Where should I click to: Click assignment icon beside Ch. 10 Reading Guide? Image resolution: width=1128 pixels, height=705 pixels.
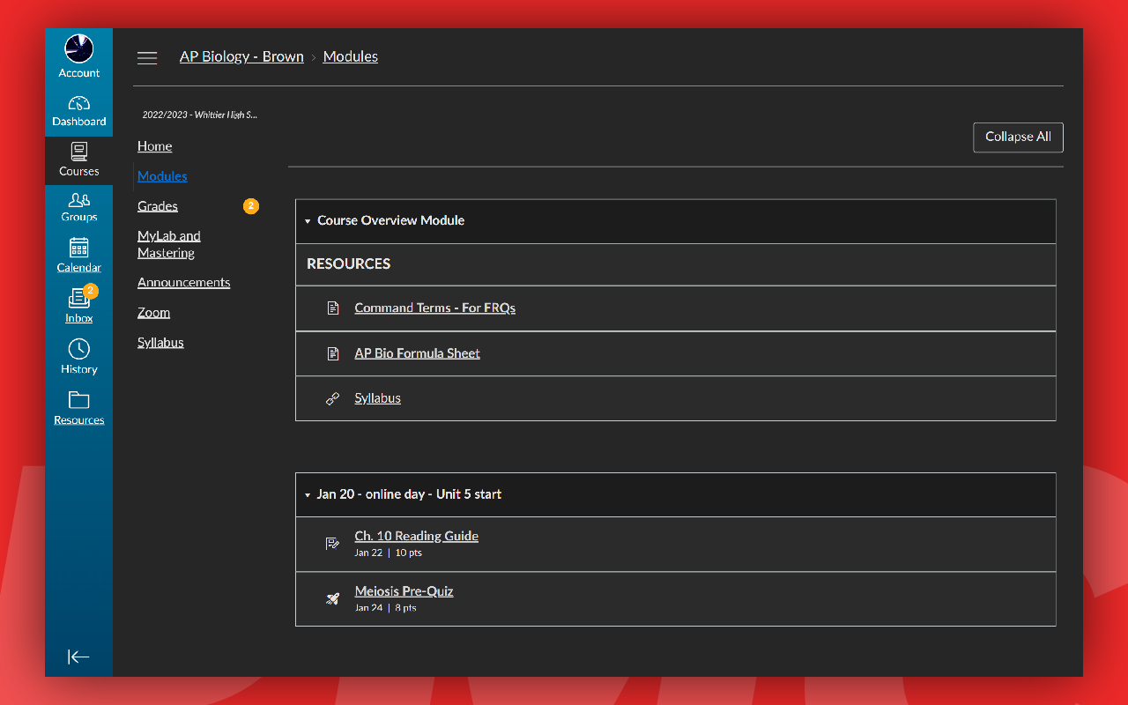point(333,544)
